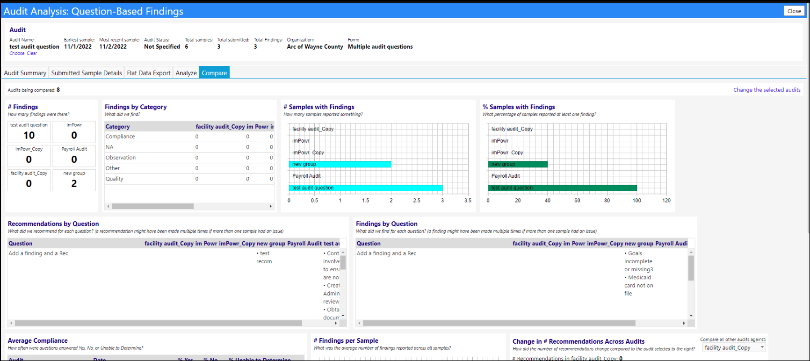Image resolution: width=810 pixels, height=361 pixels.
Task: Select the new group findings tile
Action: coord(74,180)
